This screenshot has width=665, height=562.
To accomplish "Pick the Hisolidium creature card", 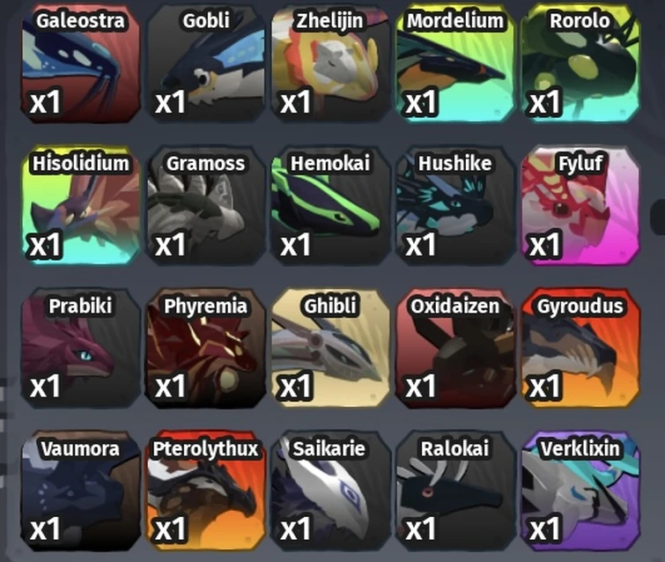I will [x=80, y=206].
